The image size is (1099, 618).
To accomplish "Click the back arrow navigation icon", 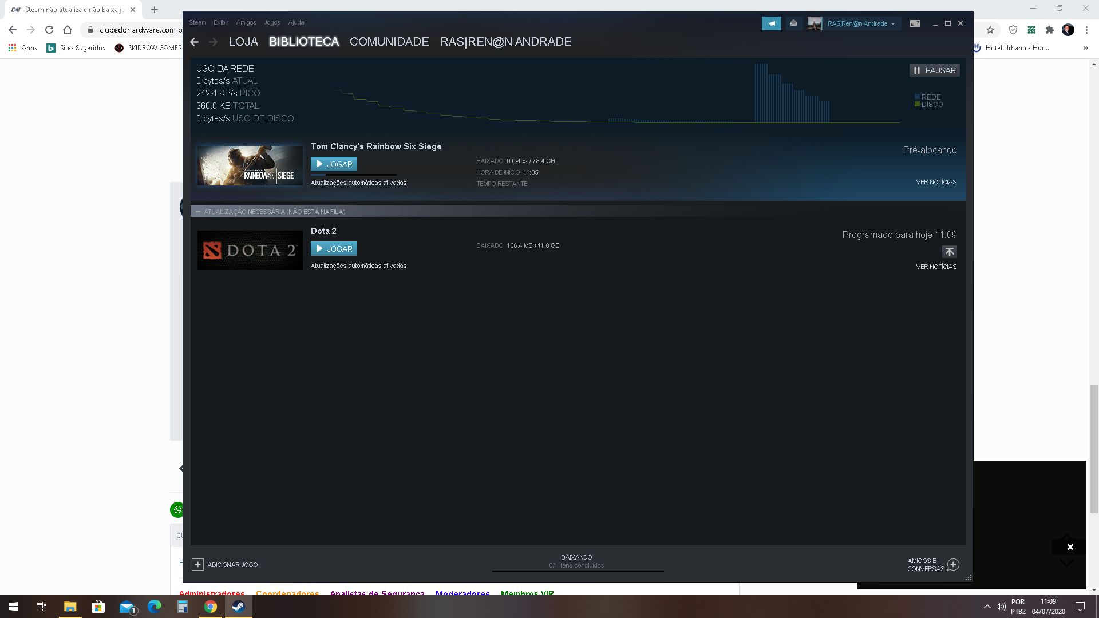I will tap(195, 42).
